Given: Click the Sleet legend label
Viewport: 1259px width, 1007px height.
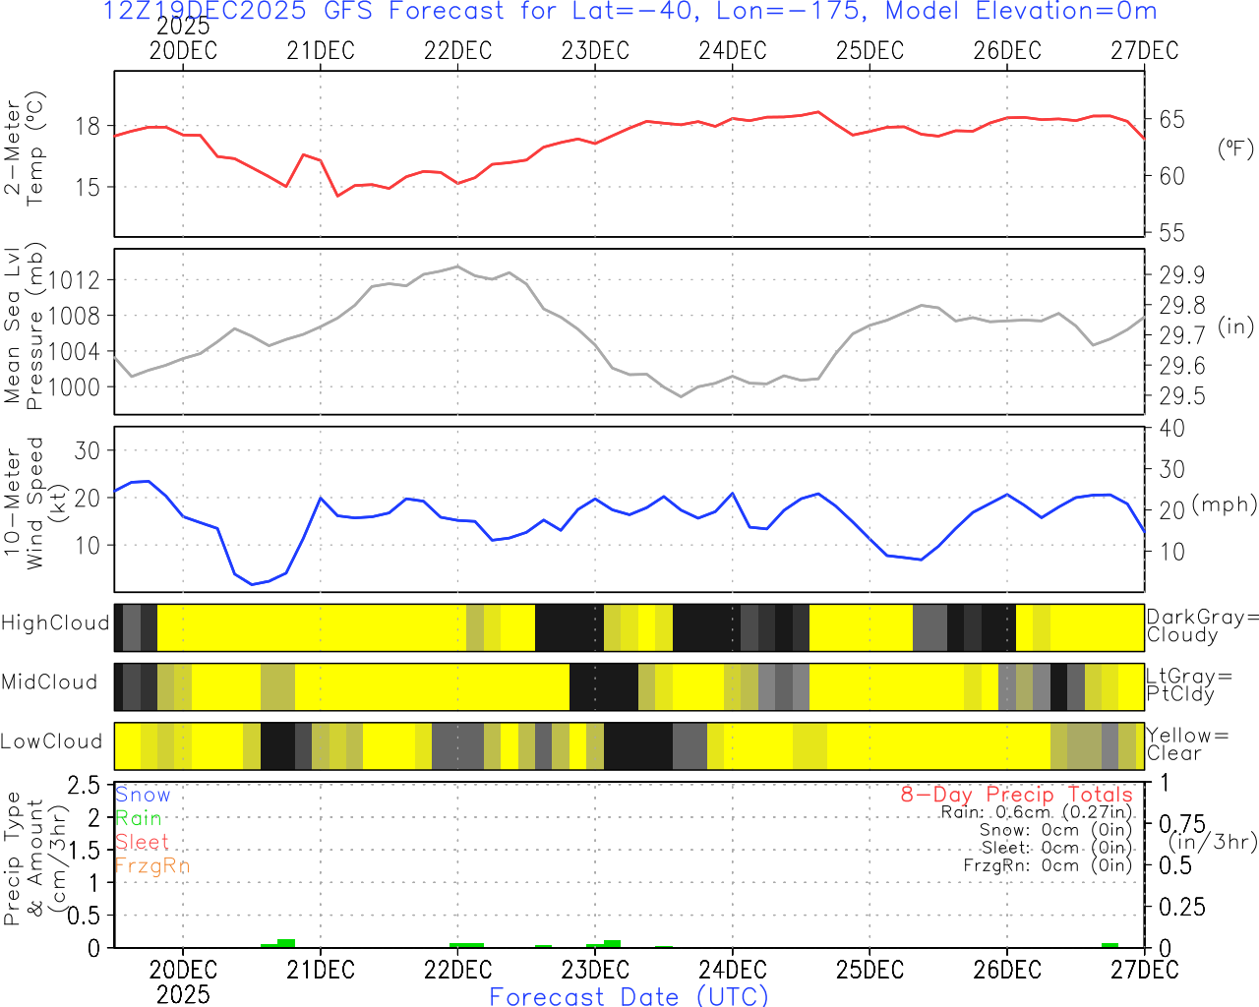Looking at the screenshot, I should [142, 842].
